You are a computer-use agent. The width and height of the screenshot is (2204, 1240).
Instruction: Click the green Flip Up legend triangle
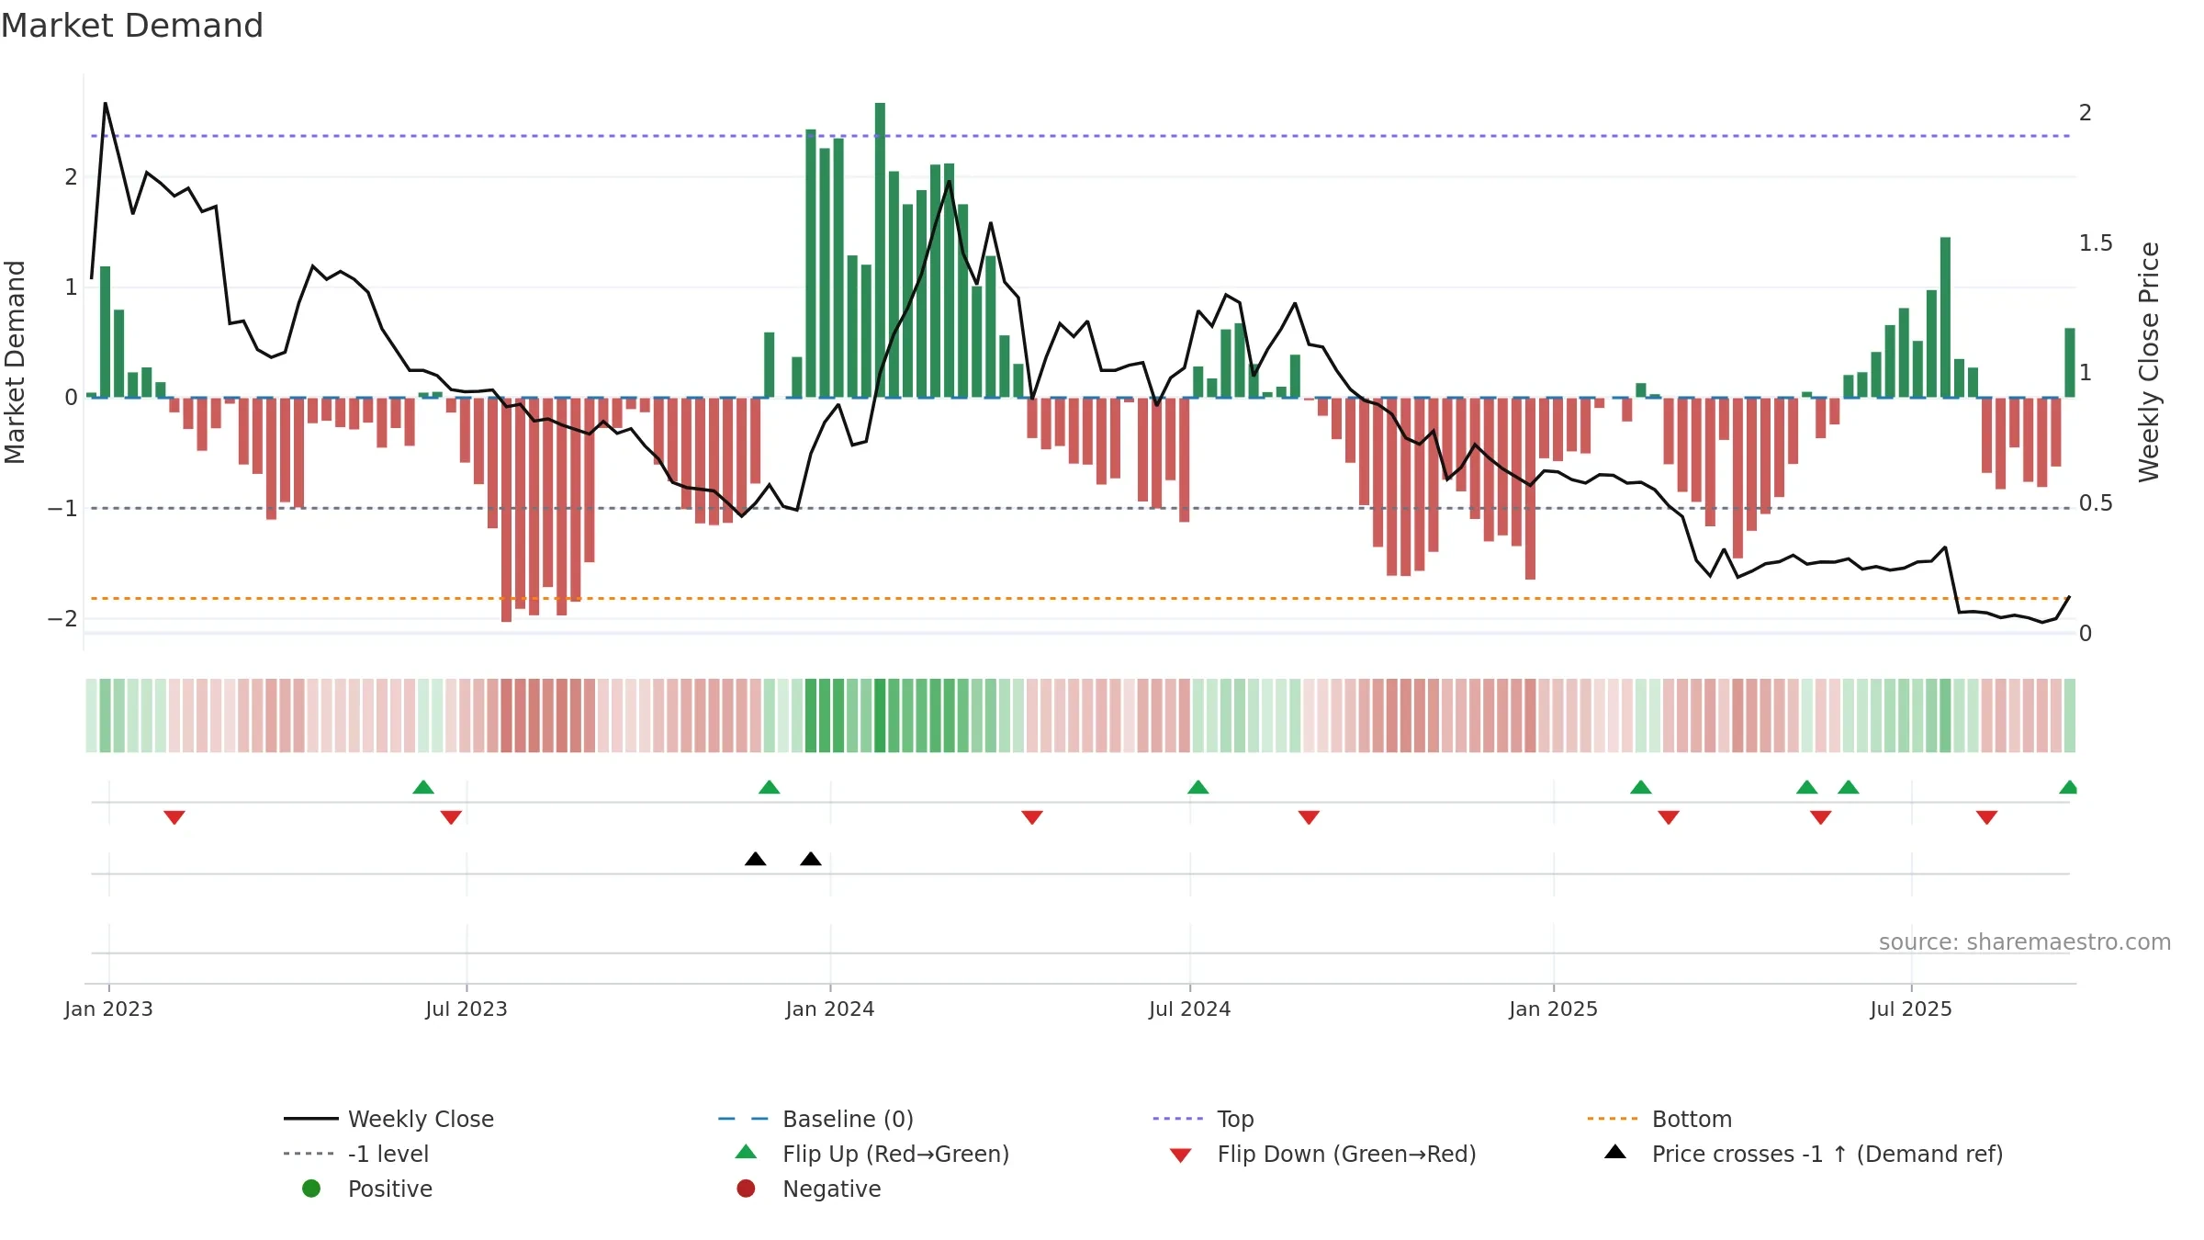(x=747, y=1152)
